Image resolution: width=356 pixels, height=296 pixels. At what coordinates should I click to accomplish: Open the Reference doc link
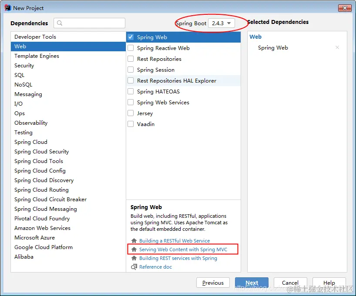[155, 267]
